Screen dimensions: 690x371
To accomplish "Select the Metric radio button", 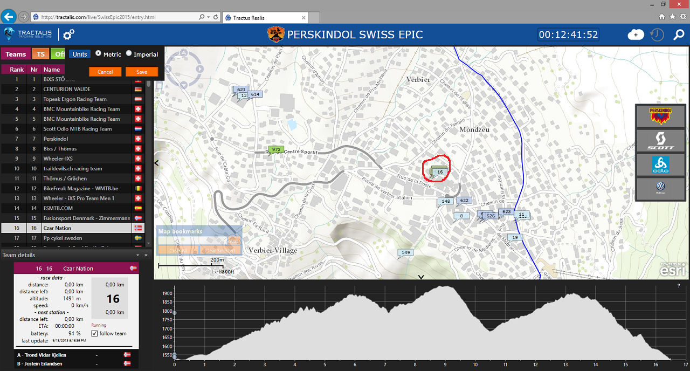I will pyautogui.click(x=99, y=53).
